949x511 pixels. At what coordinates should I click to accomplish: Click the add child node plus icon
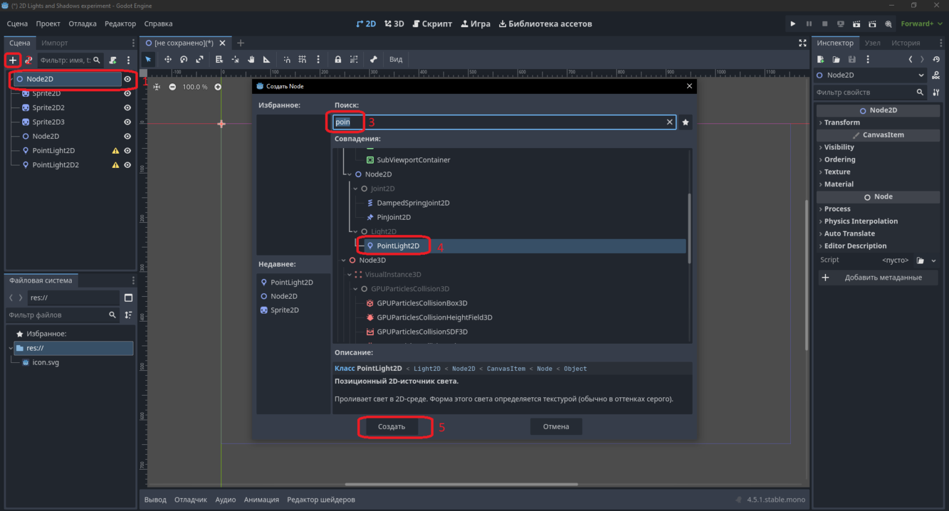tap(12, 60)
